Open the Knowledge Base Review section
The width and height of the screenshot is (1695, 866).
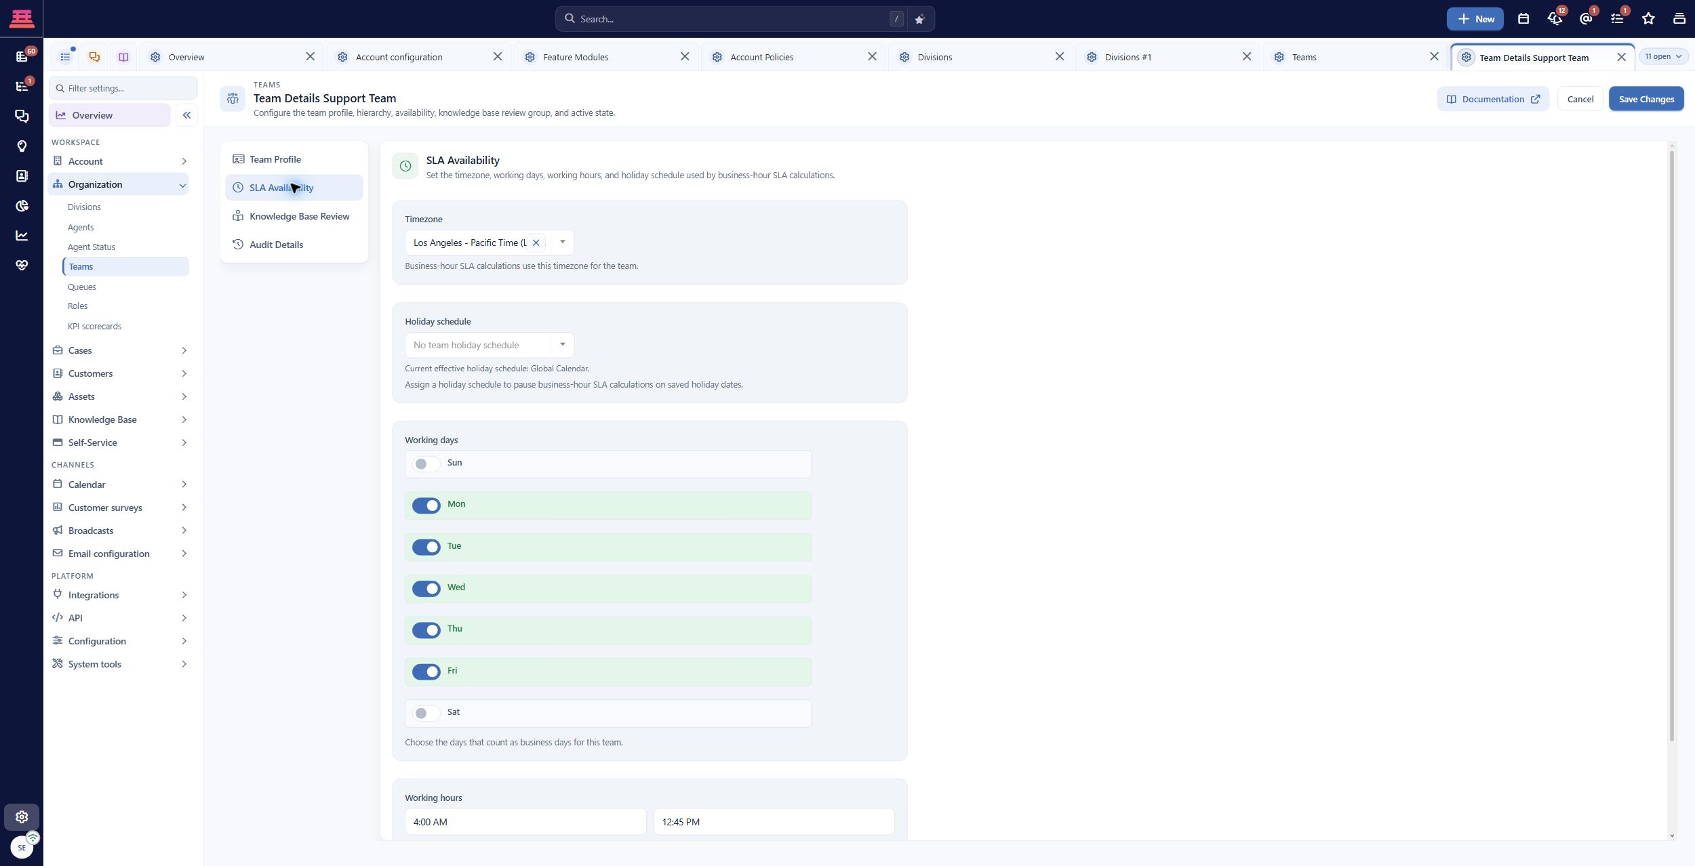point(294,216)
